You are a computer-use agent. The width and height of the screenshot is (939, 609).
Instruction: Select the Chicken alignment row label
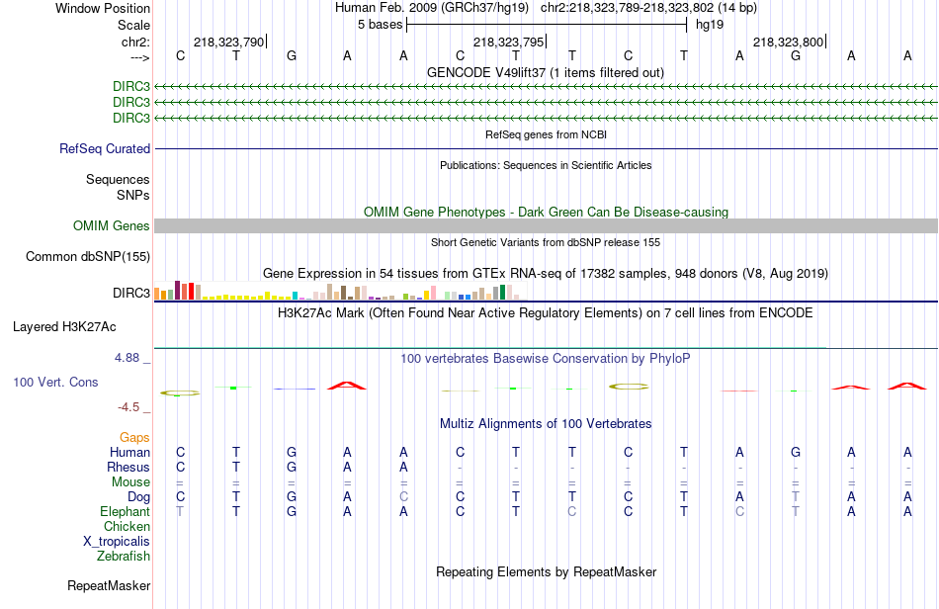[127, 526]
